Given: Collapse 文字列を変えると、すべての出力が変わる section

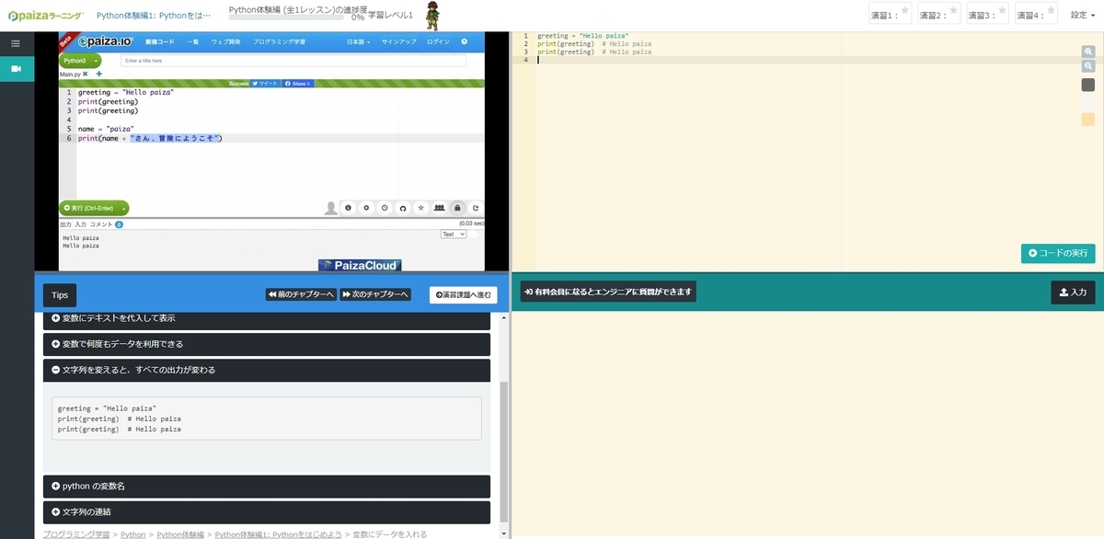Looking at the screenshot, I should pyautogui.click(x=267, y=370).
